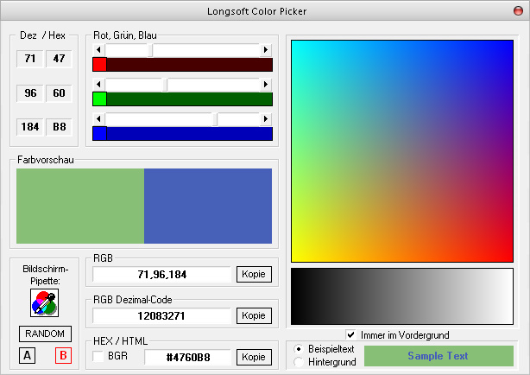This screenshot has height=375, width=530.
Task: Click the screen pipette eyedropper icon
Action: coord(43,302)
